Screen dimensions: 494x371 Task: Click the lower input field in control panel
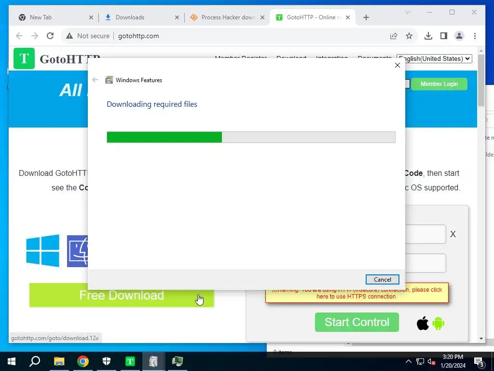tap(425, 263)
